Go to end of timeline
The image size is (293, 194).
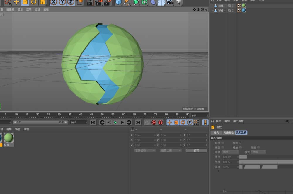[138, 122]
